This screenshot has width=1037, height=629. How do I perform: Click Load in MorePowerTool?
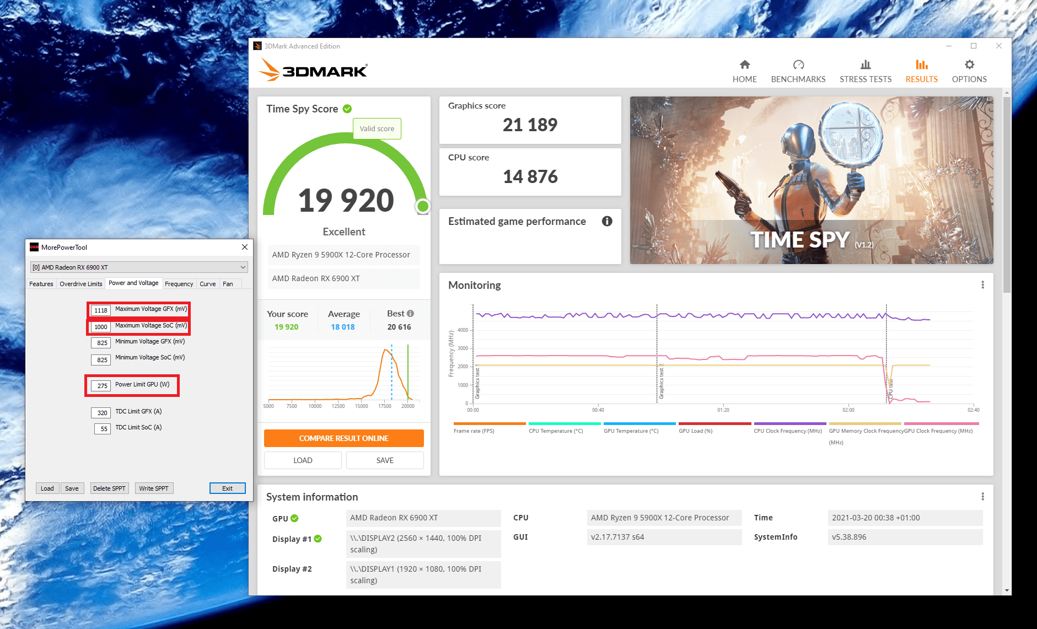click(47, 488)
